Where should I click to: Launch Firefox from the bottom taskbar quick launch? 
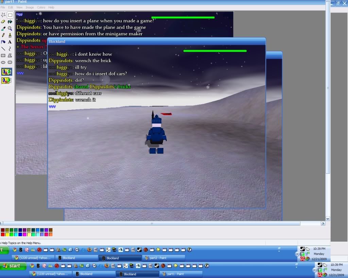[107, 265]
